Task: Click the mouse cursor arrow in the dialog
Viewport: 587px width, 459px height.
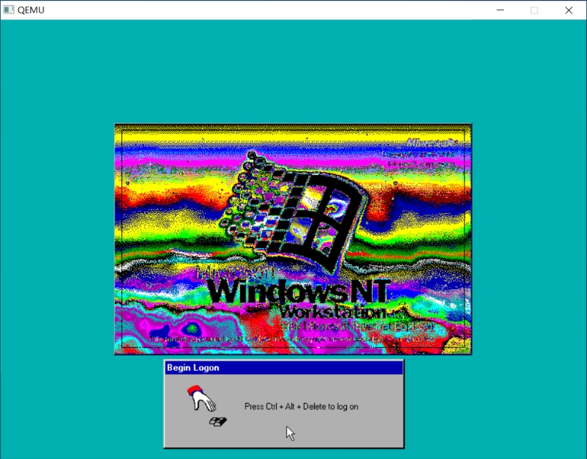Action: coord(290,432)
